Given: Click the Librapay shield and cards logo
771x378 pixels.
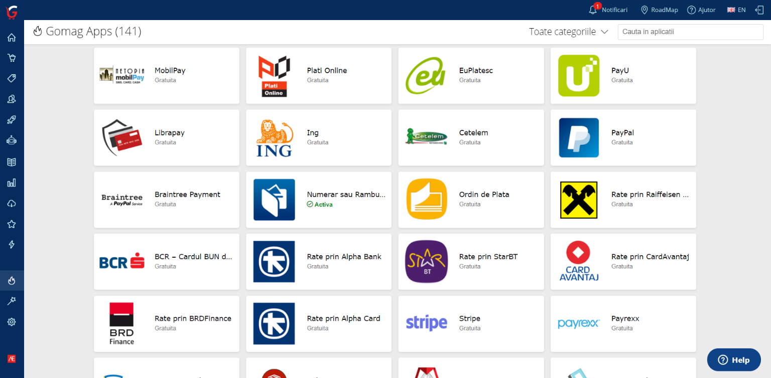Looking at the screenshot, I should click(122, 138).
